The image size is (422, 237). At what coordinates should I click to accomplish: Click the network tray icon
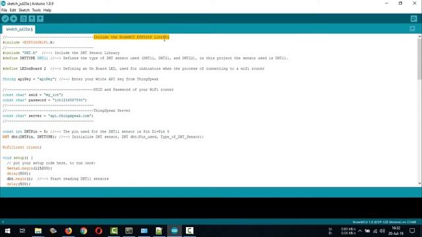[375, 231]
